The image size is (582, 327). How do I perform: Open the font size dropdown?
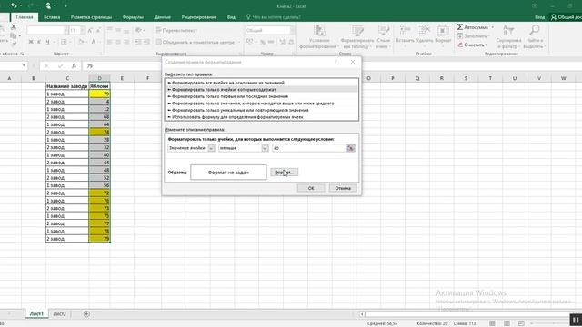pos(83,30)
